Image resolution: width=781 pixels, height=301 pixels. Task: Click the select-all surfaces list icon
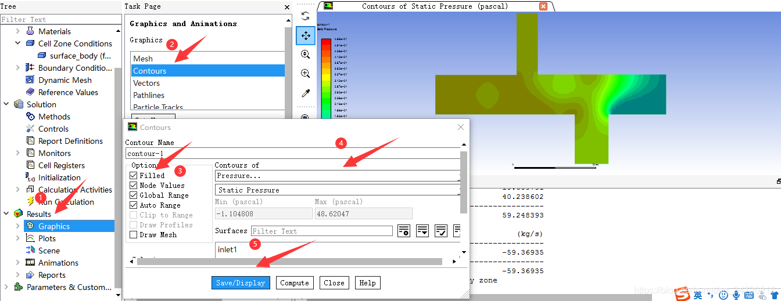(422, 231)
